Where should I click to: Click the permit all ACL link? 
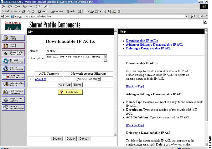(x=41, y=79)
